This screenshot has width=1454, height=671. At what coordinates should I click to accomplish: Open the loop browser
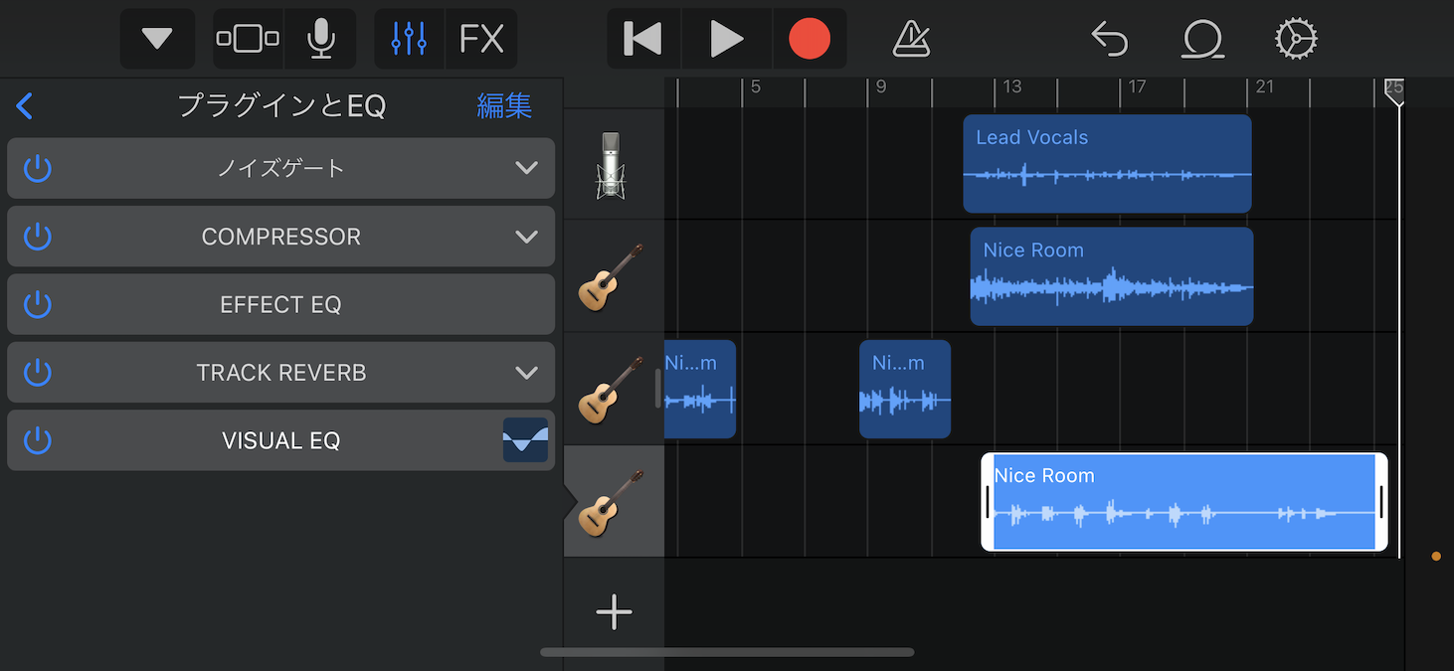1203,39
